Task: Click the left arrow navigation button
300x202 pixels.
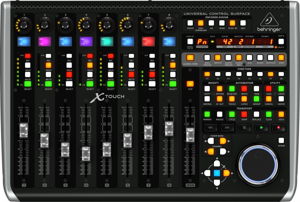Action: coord(207,173)
